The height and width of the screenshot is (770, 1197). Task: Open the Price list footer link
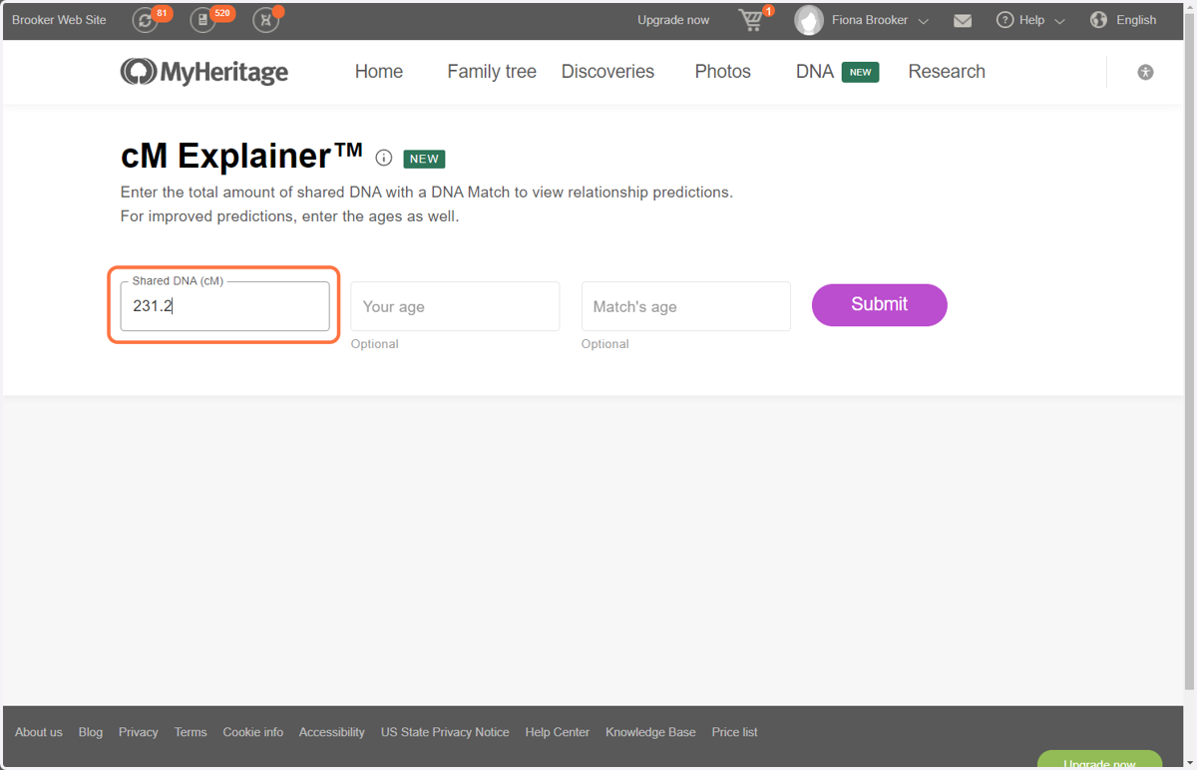coord(735,732)
